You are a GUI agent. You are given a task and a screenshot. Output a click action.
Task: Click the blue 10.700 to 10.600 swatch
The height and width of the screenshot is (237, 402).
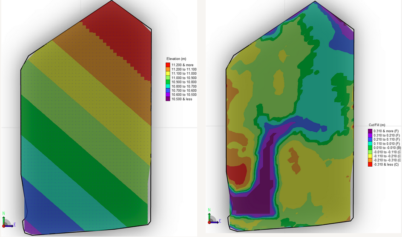(x=168, y=90)
